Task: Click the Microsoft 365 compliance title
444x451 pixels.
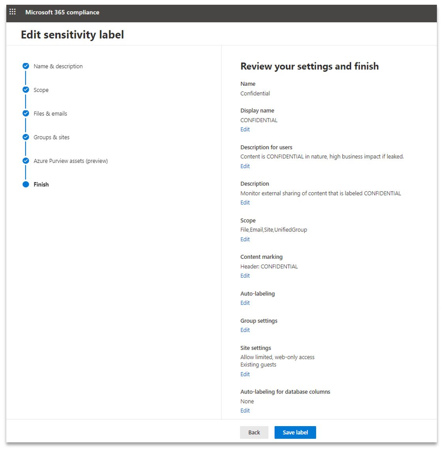Action: pos(62,12)
